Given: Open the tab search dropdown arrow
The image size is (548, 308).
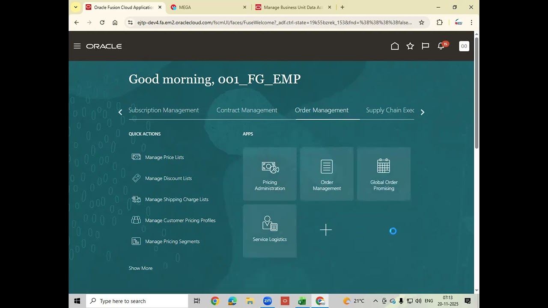Looking at the screenshot, I should point(75,7).
